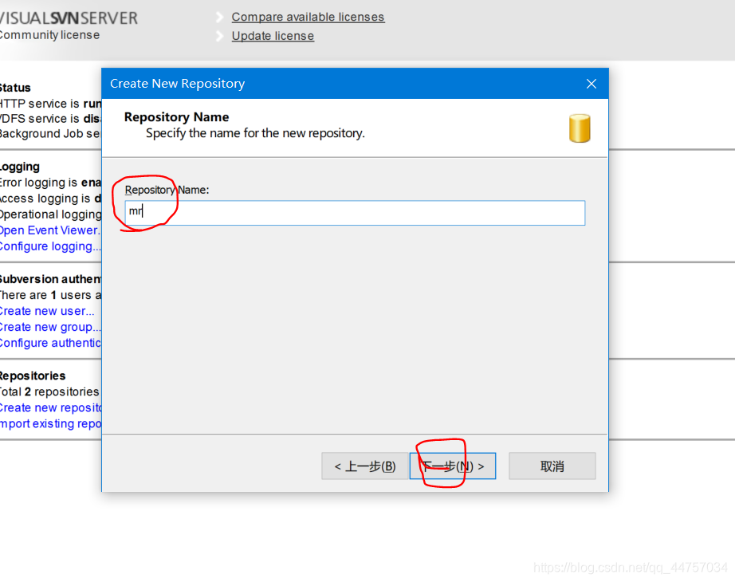735x582 pixels.
Task: Click the Logging section heading
Action: pos(20,167)
